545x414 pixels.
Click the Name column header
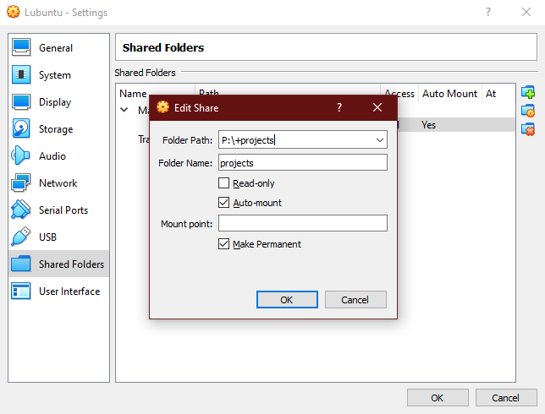tap(133, 93)
